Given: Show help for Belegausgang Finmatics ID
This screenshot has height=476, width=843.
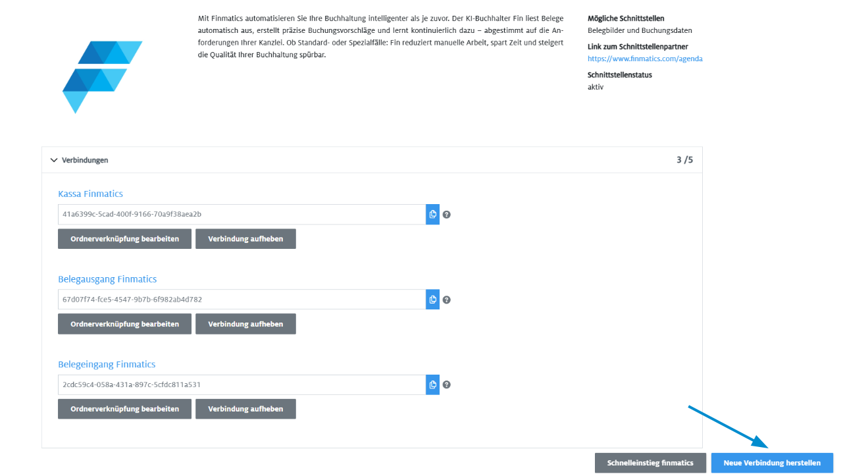Looking at the screenshot, I should pos(446,300).
